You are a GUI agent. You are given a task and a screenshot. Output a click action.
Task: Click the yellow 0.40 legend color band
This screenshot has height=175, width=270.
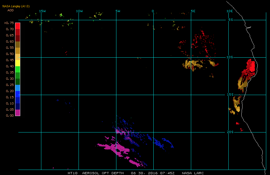tap(18, 63)
